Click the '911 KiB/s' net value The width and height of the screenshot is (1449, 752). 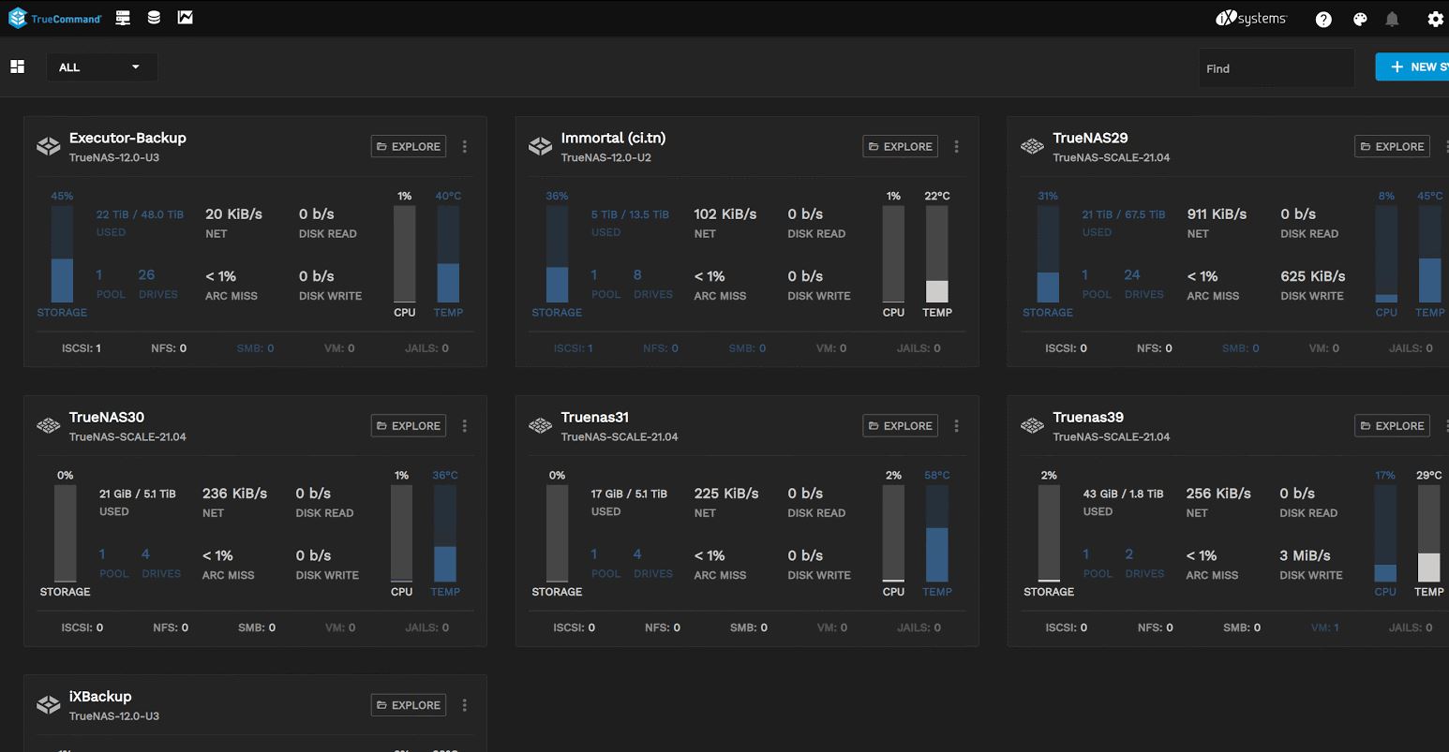pyautogui.click(x=1217, y=214)
